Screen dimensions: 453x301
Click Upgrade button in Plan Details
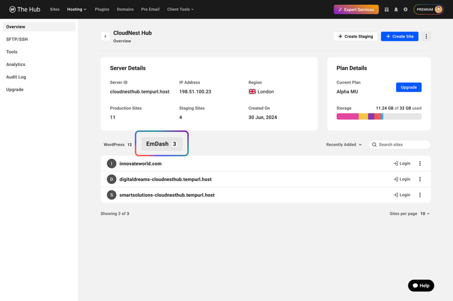click(409, 87)
